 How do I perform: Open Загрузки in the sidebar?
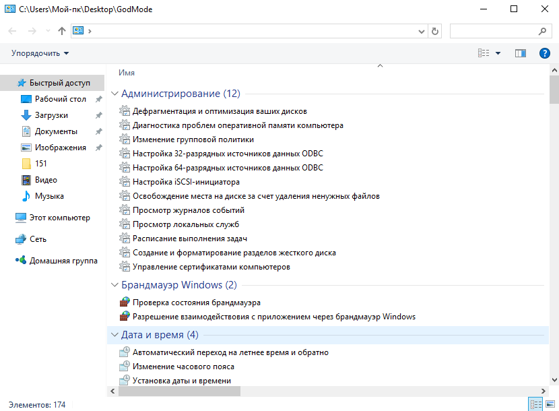pyautogui.click(x=53, y=115)
